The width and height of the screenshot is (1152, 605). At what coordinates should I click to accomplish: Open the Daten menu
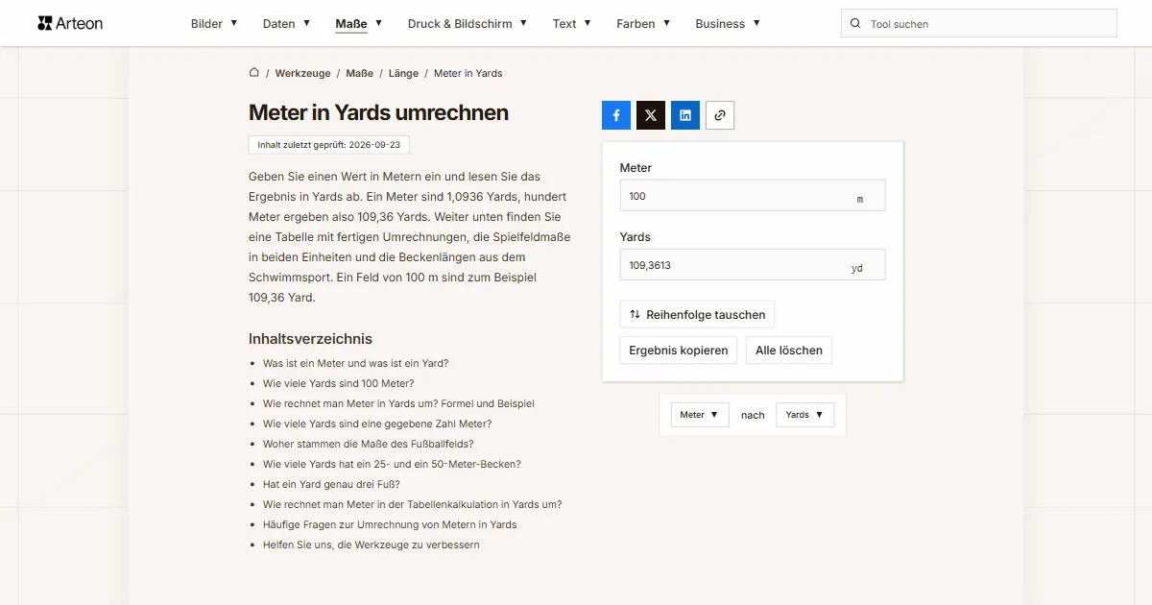286,23
